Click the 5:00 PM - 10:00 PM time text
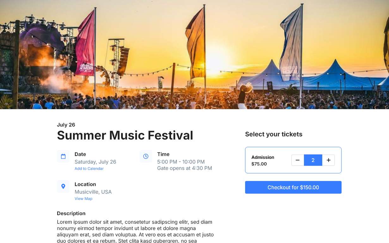 181,162
